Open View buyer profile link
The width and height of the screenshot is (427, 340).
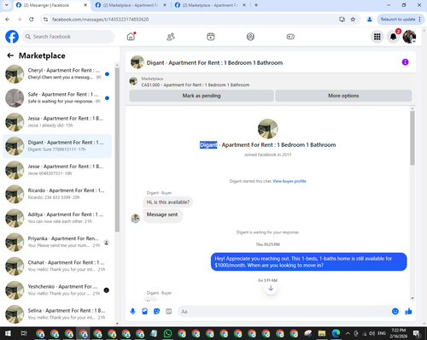(x=290, y=181)
